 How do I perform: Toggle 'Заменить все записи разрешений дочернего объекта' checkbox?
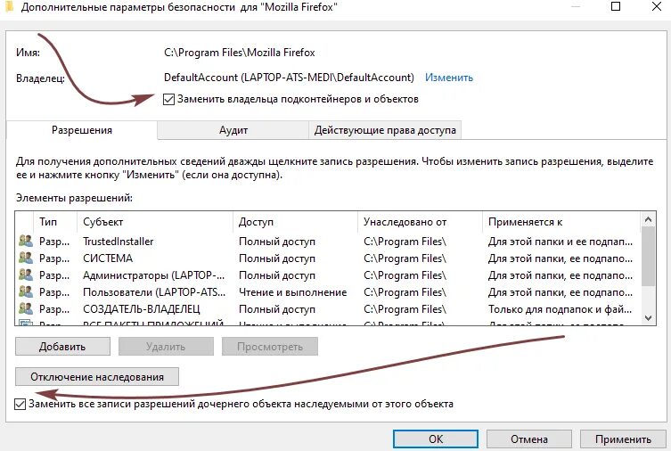(x=20, y=404)
